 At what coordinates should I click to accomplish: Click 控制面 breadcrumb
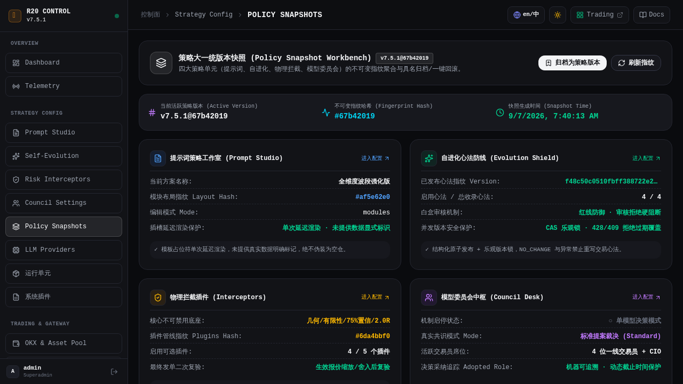[150, 15]
